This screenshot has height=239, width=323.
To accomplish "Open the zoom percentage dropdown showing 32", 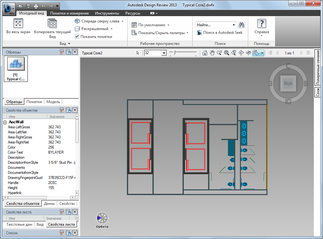I will tap(164, 53).
